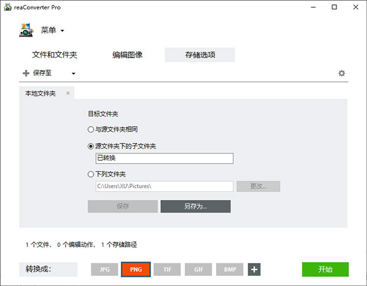Choose GIF output format
This screenshot has height=286, width=367.
(198, 269)
